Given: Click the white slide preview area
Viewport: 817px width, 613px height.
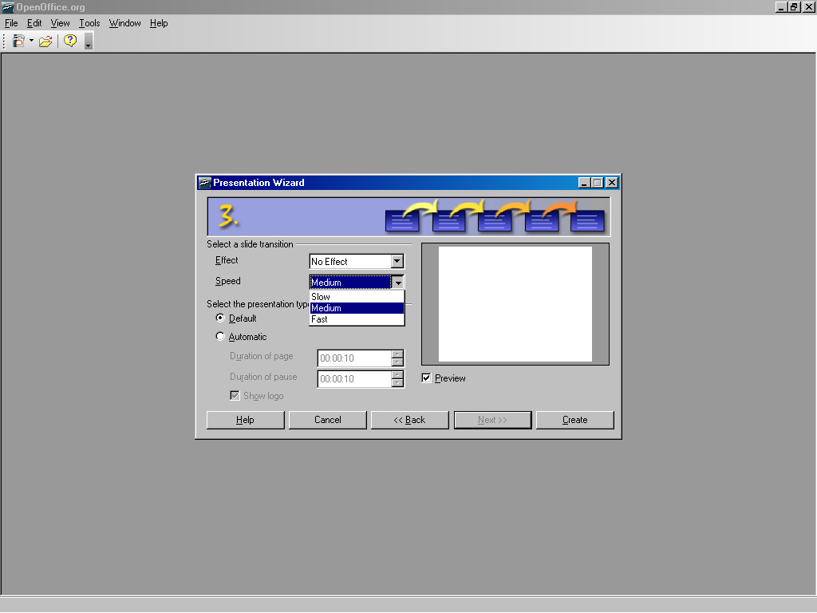Looking at the screenshot, I should point(515,303).
